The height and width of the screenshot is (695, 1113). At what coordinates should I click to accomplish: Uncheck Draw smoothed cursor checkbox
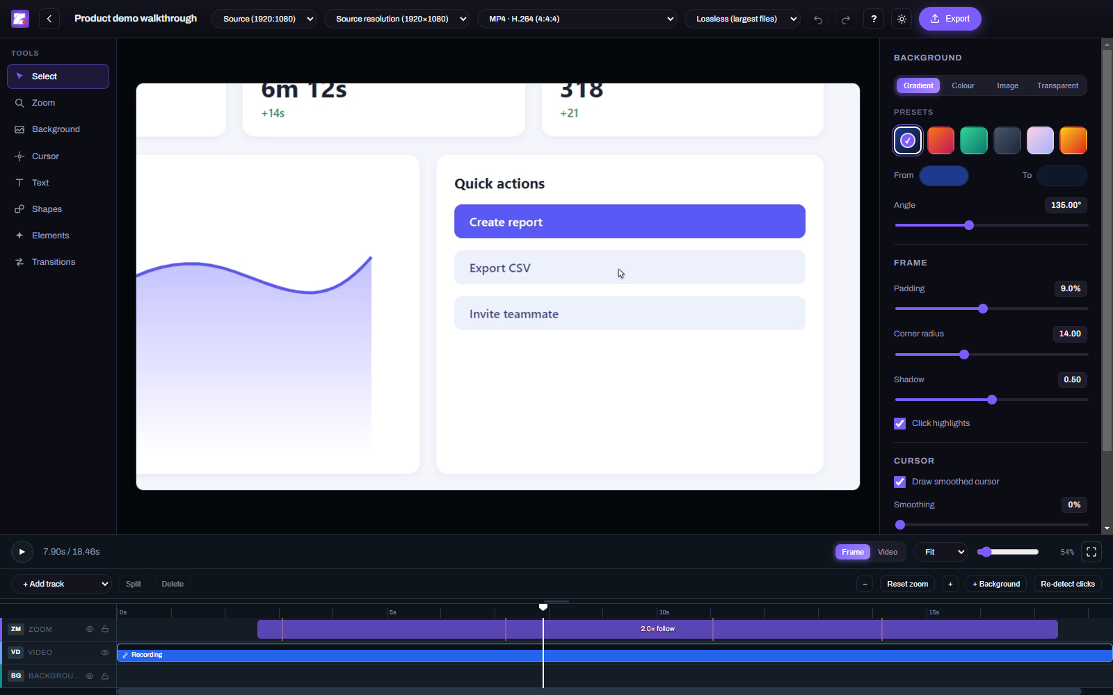point(899,482)
